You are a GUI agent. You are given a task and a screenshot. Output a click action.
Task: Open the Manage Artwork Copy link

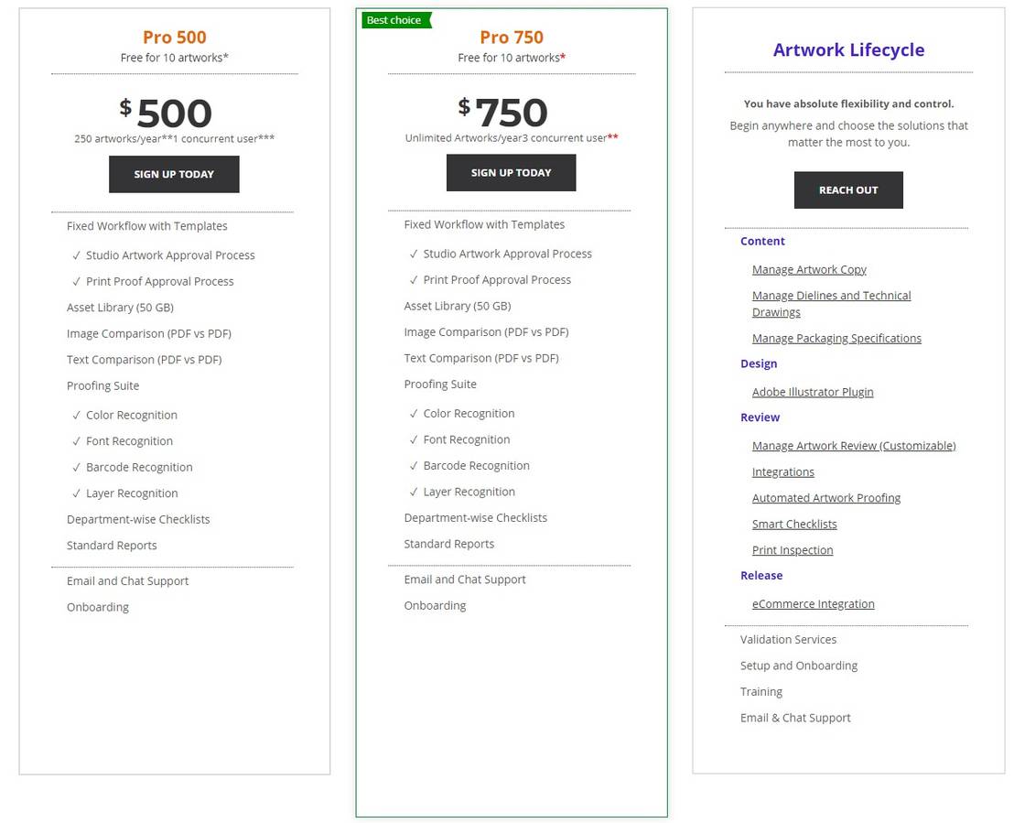click(809, 269)
